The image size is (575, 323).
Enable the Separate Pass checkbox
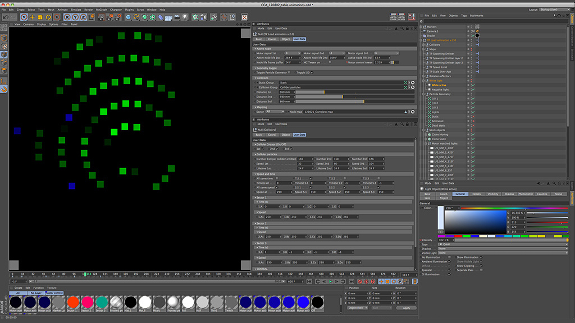pos(482,270)
